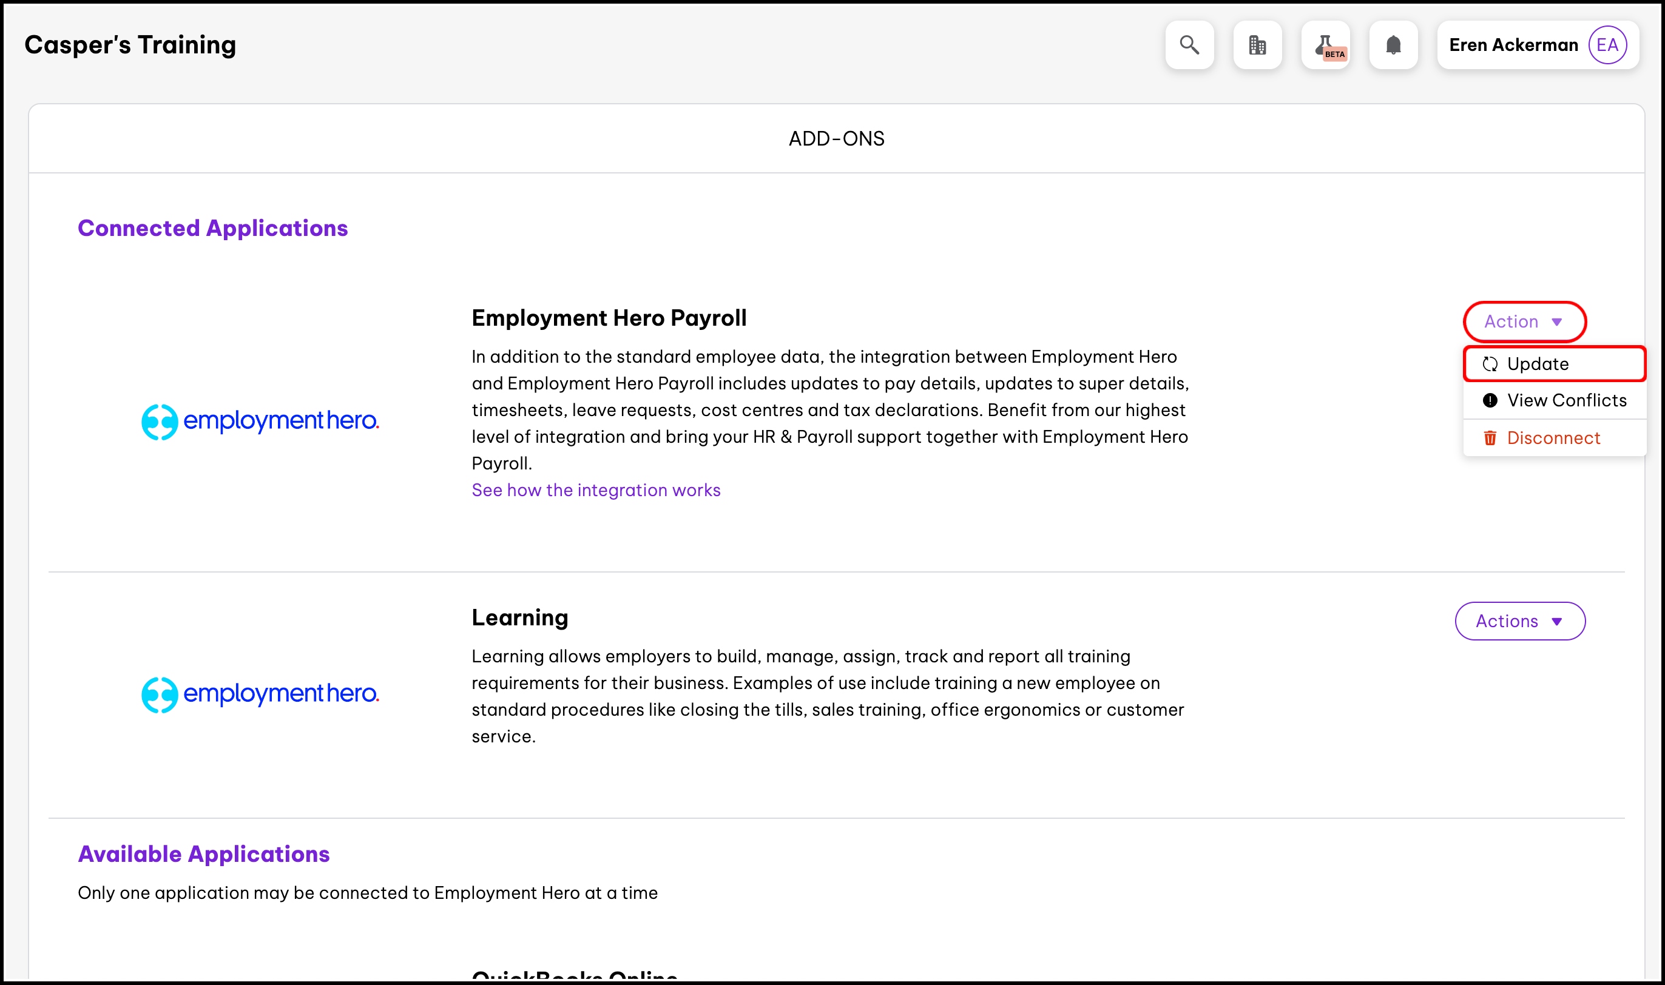Click the trash icon beside Disconnect
This screenshot has width=1665, height=985.
tap(1490, 438)
